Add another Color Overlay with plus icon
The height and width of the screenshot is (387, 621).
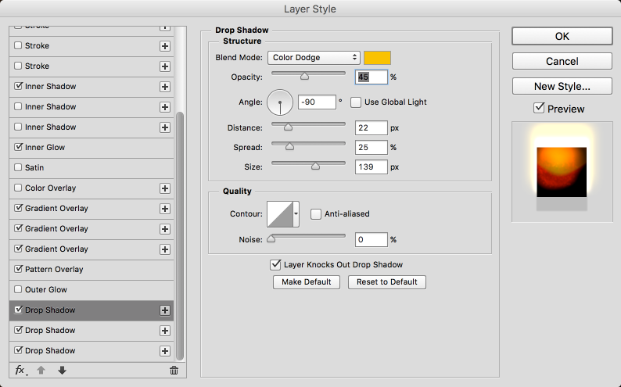coord(165,188)
